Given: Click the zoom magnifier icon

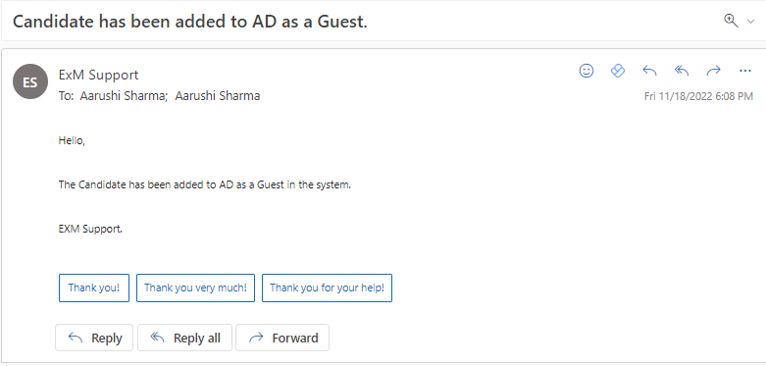Looking at the screenshot, I should [x=731, y=21].
